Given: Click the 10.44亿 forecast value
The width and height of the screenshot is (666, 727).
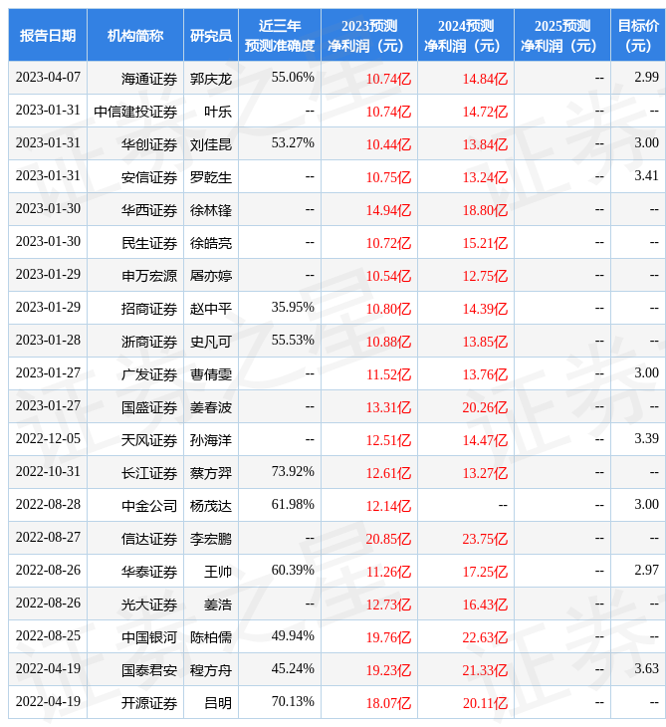Looking at the screenshot, I should pos(389,144).
